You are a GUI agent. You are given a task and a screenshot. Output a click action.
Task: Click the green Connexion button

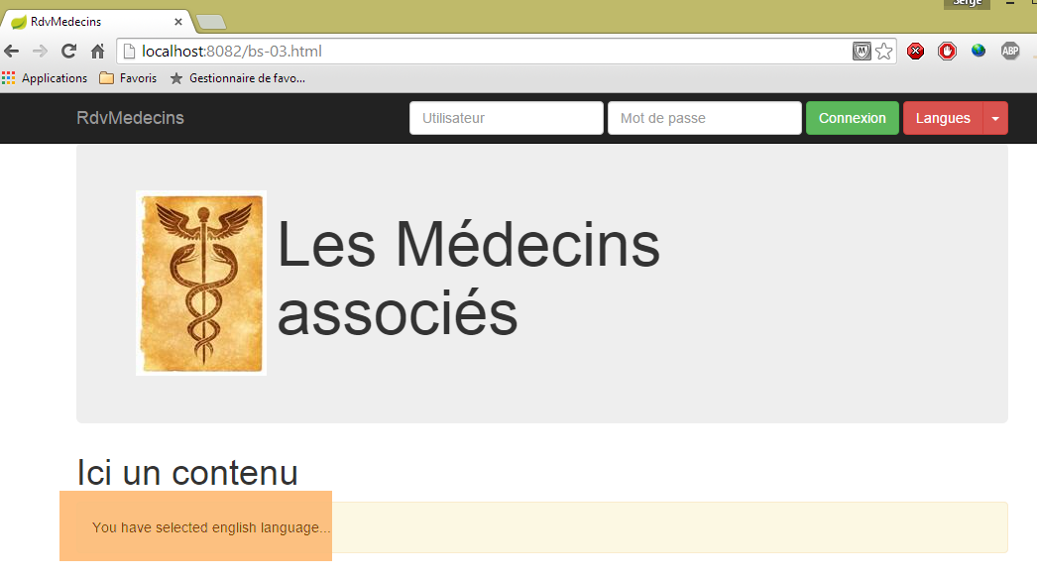[852, 118]
